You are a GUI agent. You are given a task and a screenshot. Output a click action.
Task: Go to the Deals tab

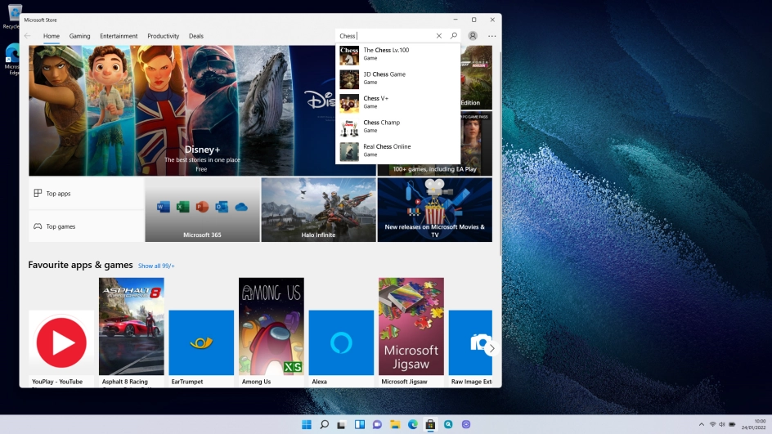point(196,36)
